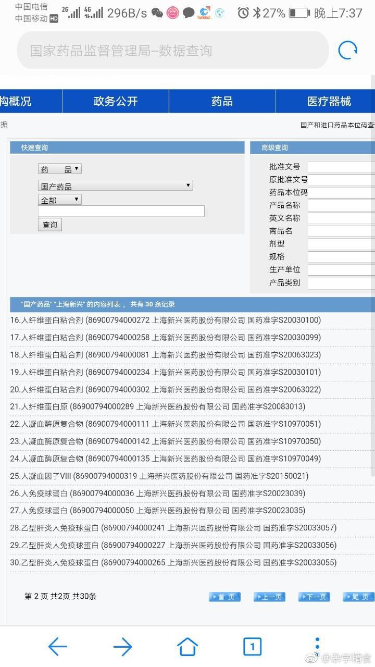
Task: Click the 产品类别 input field
Action: [x=342, y=283]
